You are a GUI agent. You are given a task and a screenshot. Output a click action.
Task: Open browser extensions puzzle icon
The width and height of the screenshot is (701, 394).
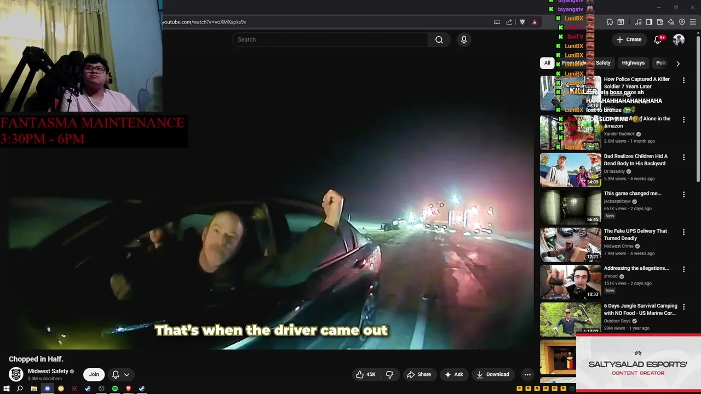pyautogui.click(x=610, y=22)
